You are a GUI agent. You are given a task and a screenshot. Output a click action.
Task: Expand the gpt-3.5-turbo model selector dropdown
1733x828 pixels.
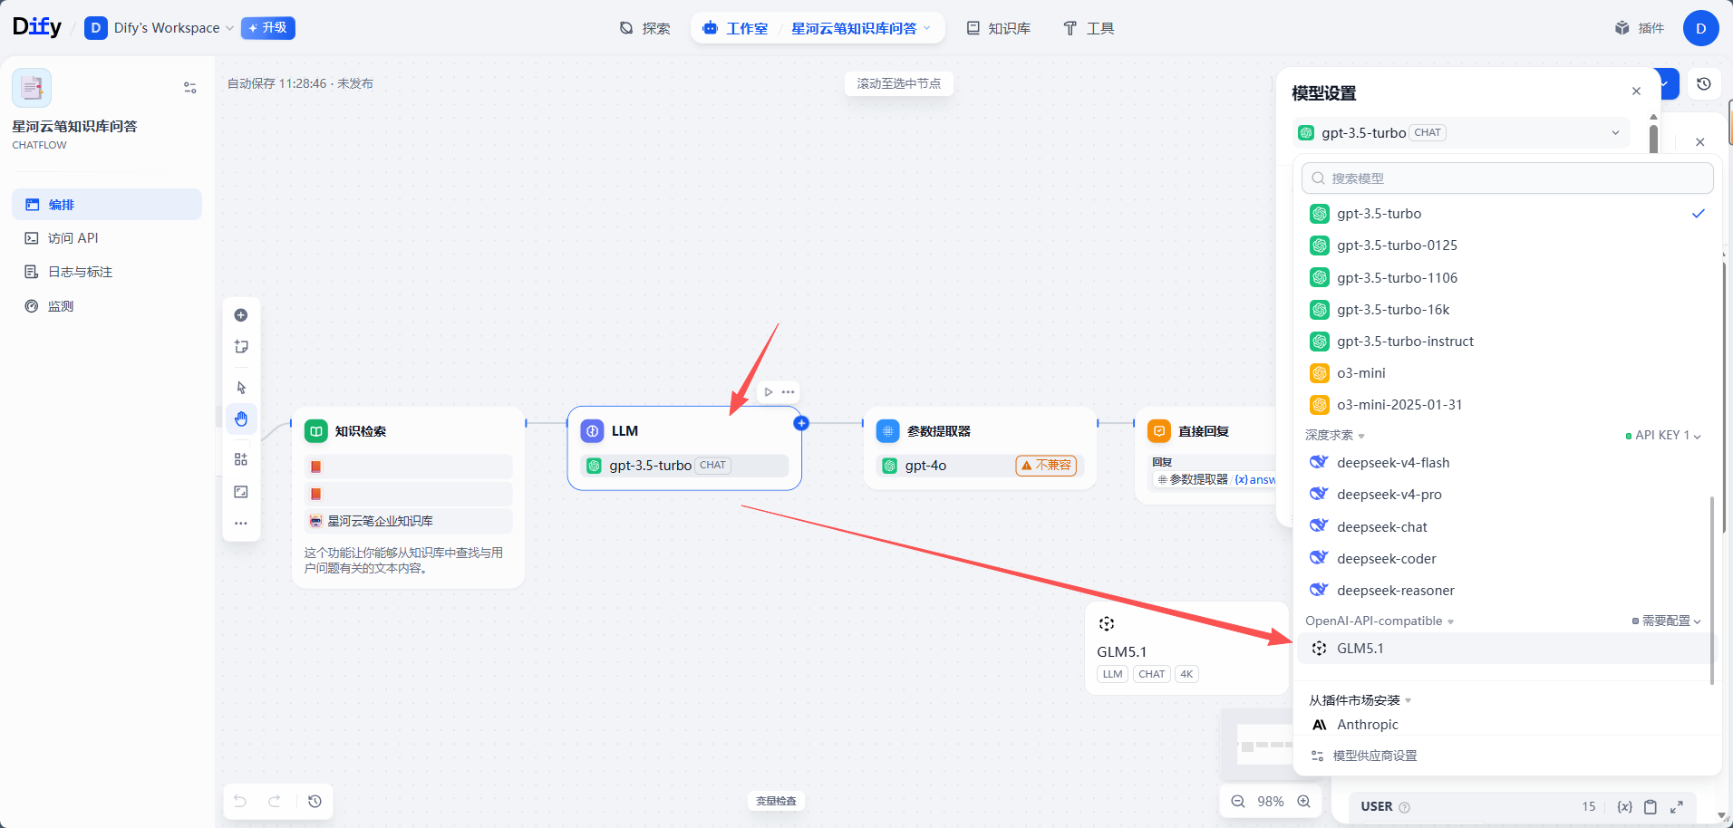tap(1459, 132)
